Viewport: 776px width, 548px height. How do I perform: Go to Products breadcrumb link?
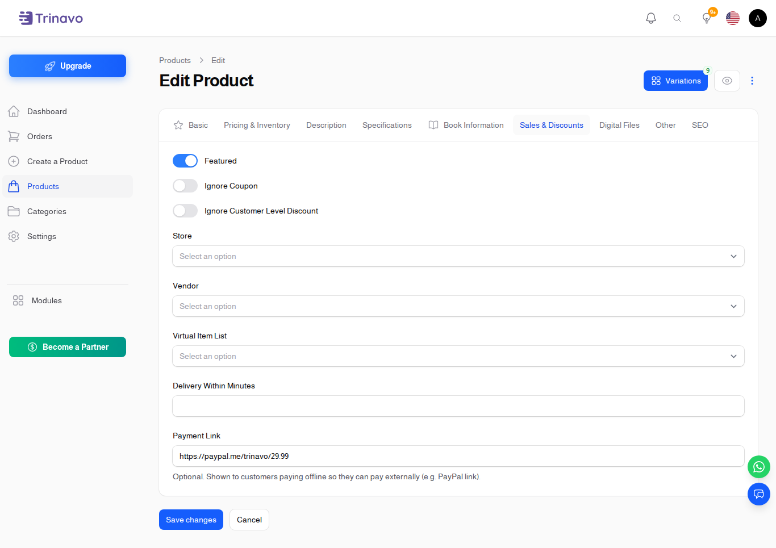click(x=175, y=60)
